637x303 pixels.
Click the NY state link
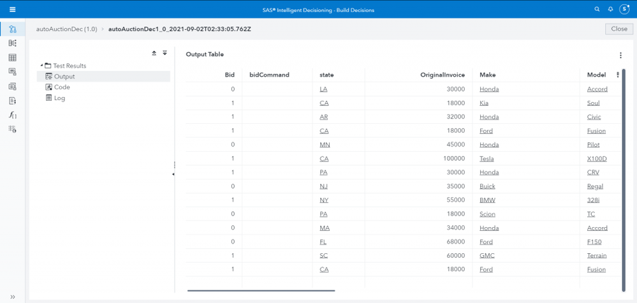(x=324, y=200)
